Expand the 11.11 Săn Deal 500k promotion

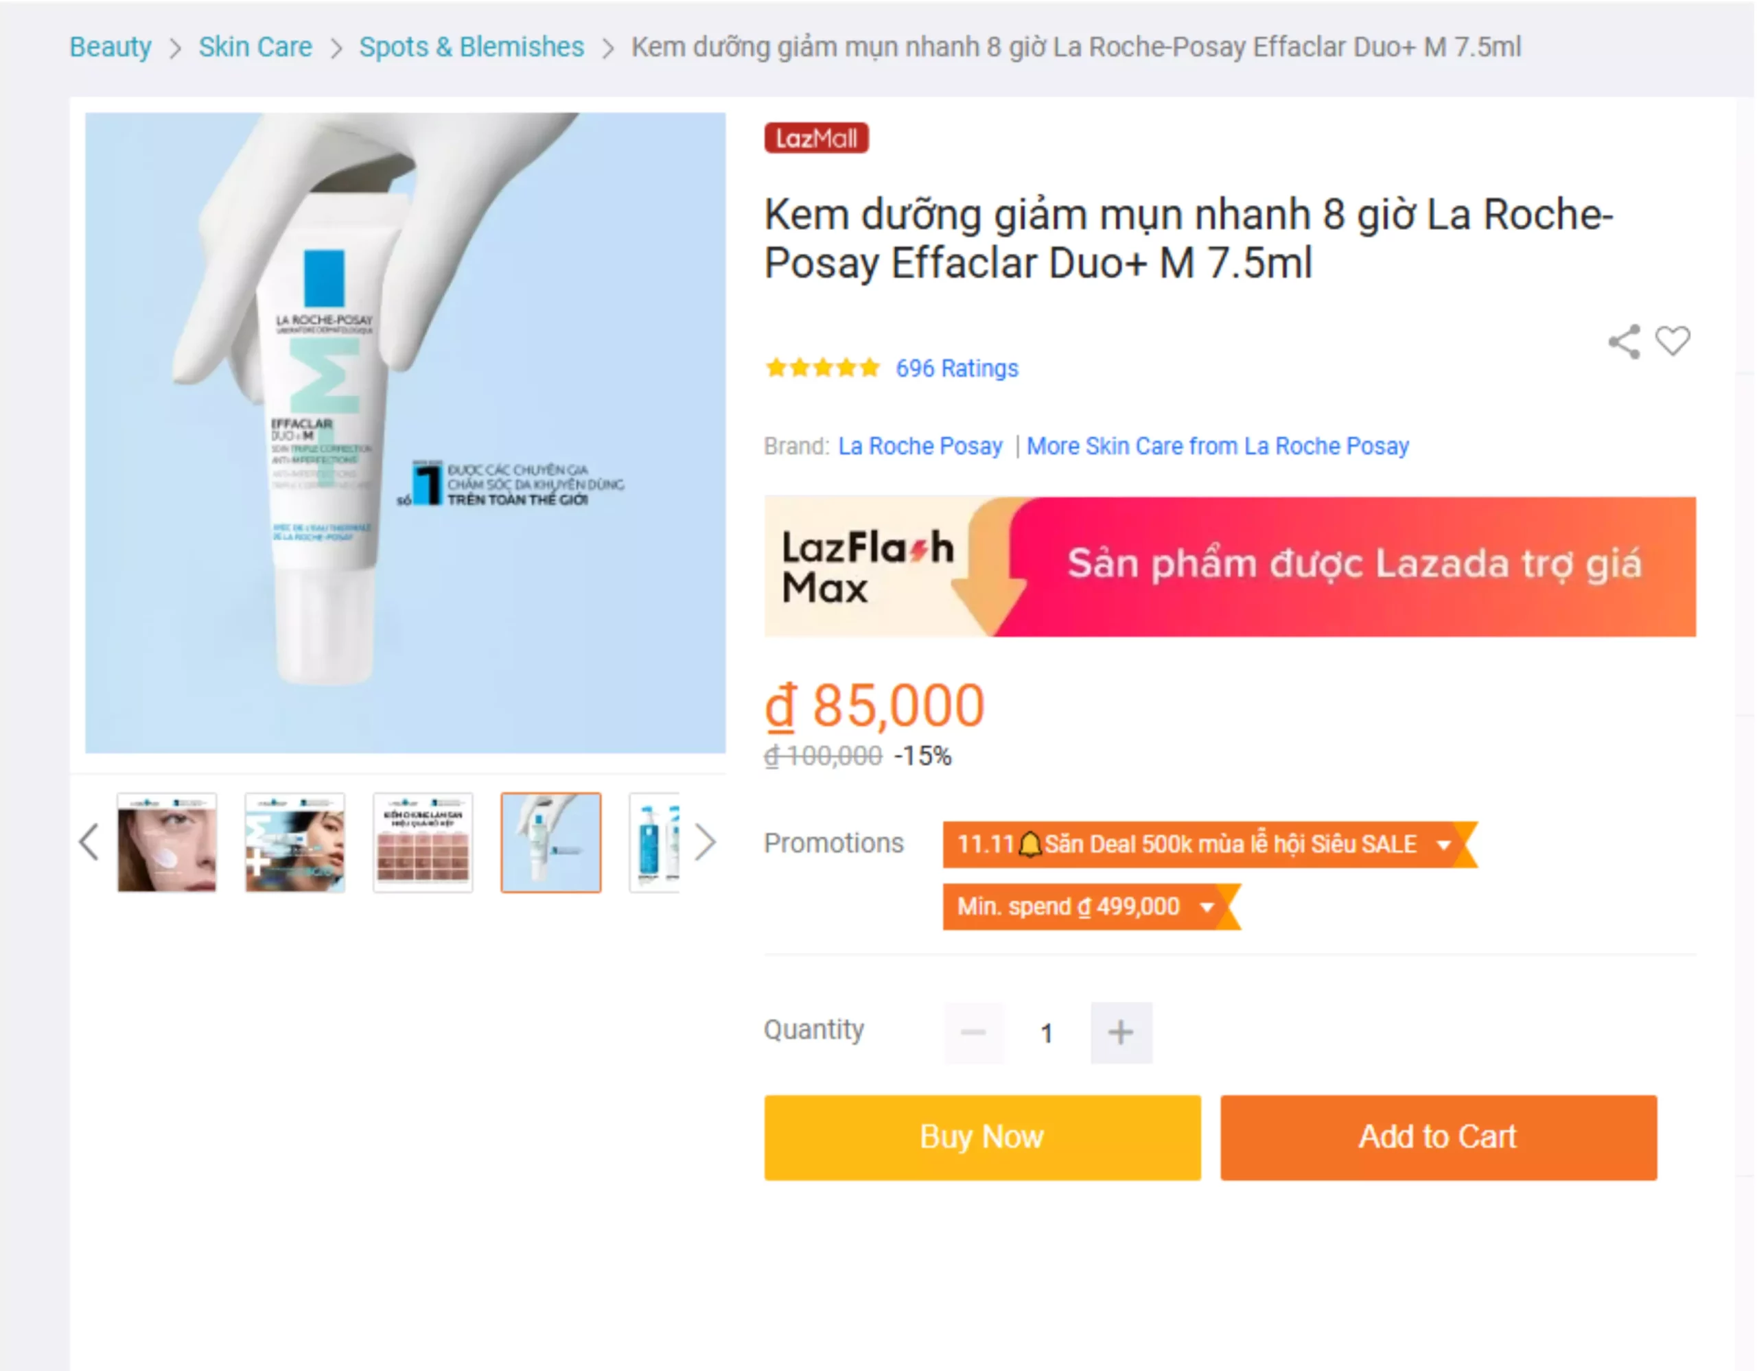coord(1209,844)
